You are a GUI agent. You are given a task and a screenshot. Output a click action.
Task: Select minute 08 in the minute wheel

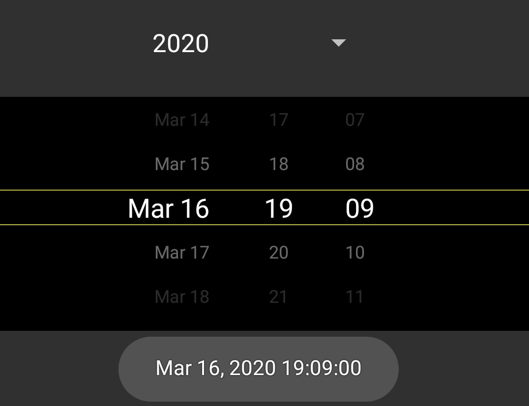pyautogui.click(x=355, y=164)
